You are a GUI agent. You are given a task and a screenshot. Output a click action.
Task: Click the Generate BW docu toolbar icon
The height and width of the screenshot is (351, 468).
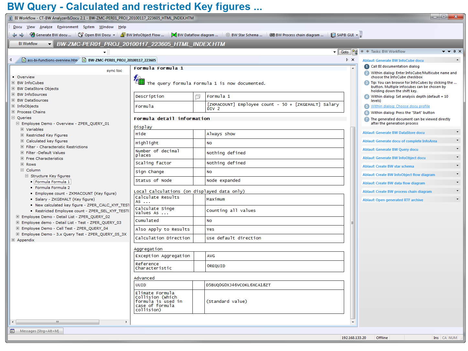pyautogui.click(x=32, y=35)
